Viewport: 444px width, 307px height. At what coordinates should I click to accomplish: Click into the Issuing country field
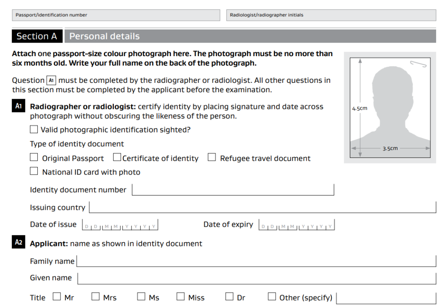(x=262, y=207)
